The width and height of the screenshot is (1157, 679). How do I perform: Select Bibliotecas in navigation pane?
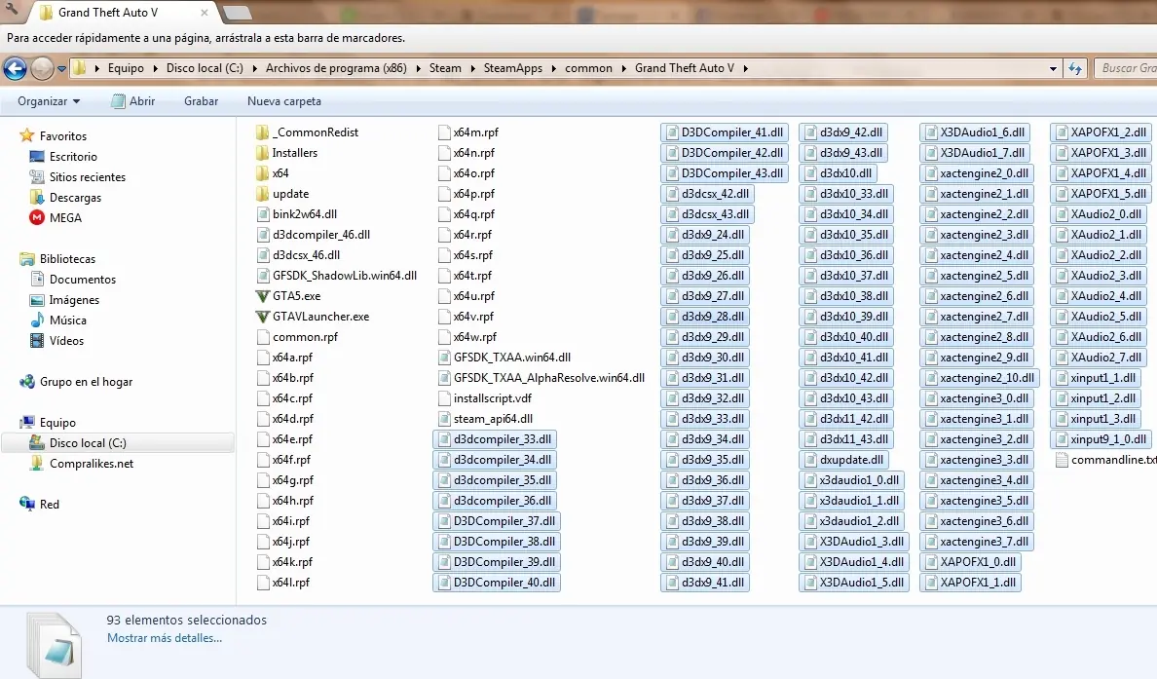coord(67,259)
